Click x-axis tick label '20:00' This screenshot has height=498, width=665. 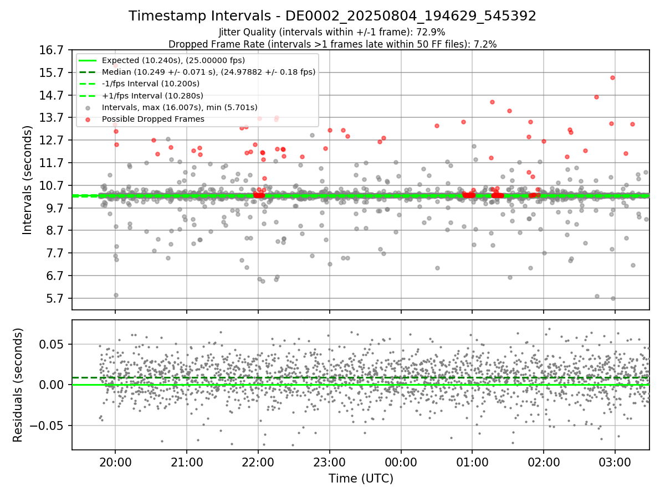tap(115, 463)
